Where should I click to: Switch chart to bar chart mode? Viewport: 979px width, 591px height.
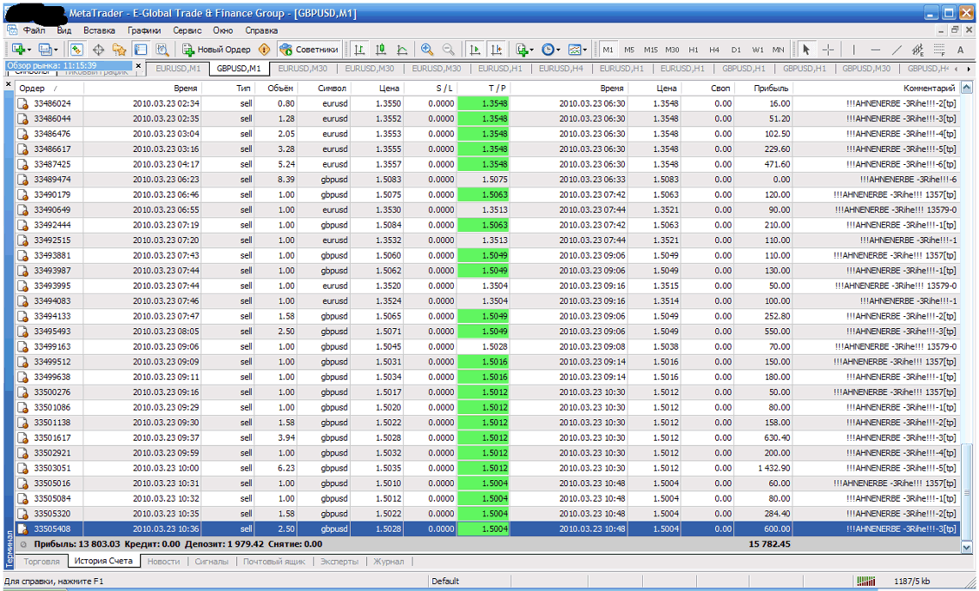tap(359, 49)
